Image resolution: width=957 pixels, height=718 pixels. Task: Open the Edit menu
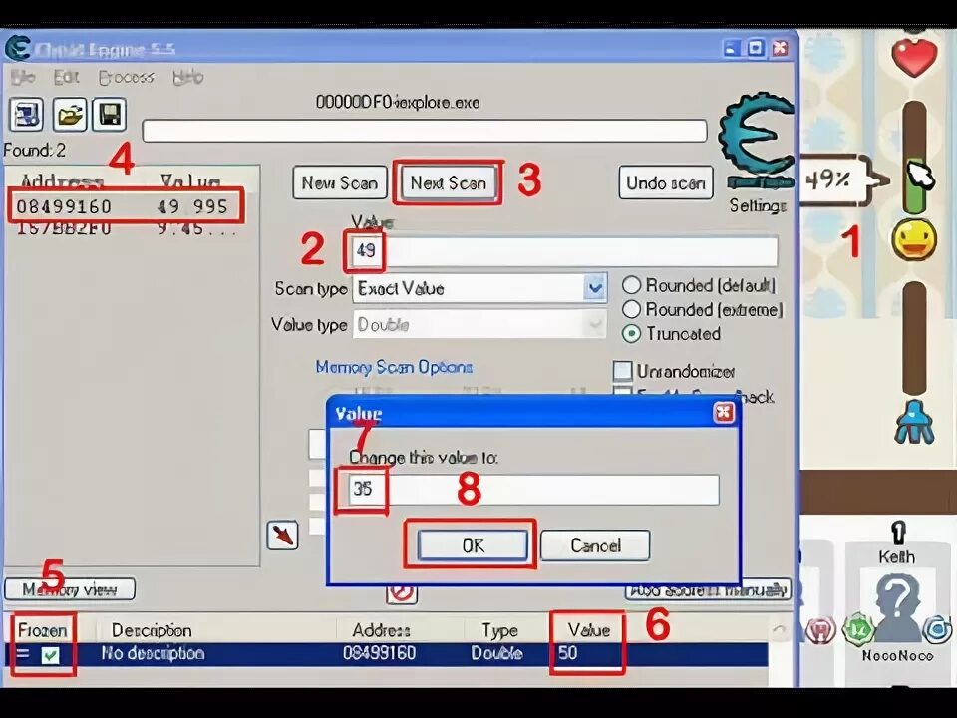click(66, 77)
